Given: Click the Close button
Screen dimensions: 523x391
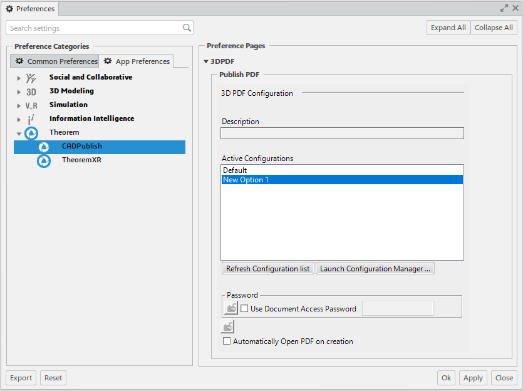Looking at the screenshot, I should click(504, 378).
